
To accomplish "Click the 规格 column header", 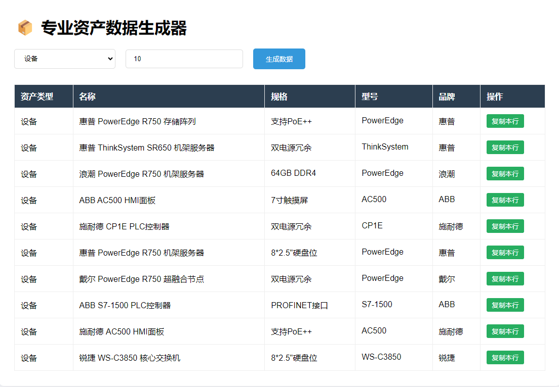I will pos(310,96).
